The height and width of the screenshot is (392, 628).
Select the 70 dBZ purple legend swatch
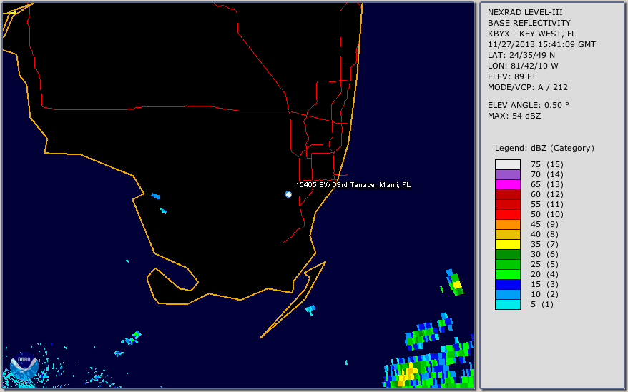[507, 174]
